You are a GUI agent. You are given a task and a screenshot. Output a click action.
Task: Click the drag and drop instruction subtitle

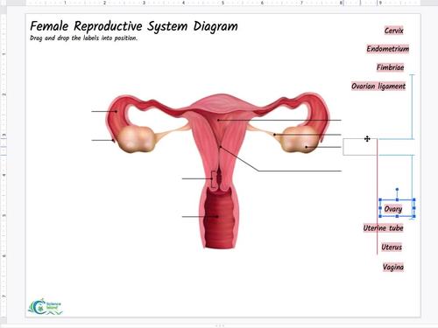point(83,38)
